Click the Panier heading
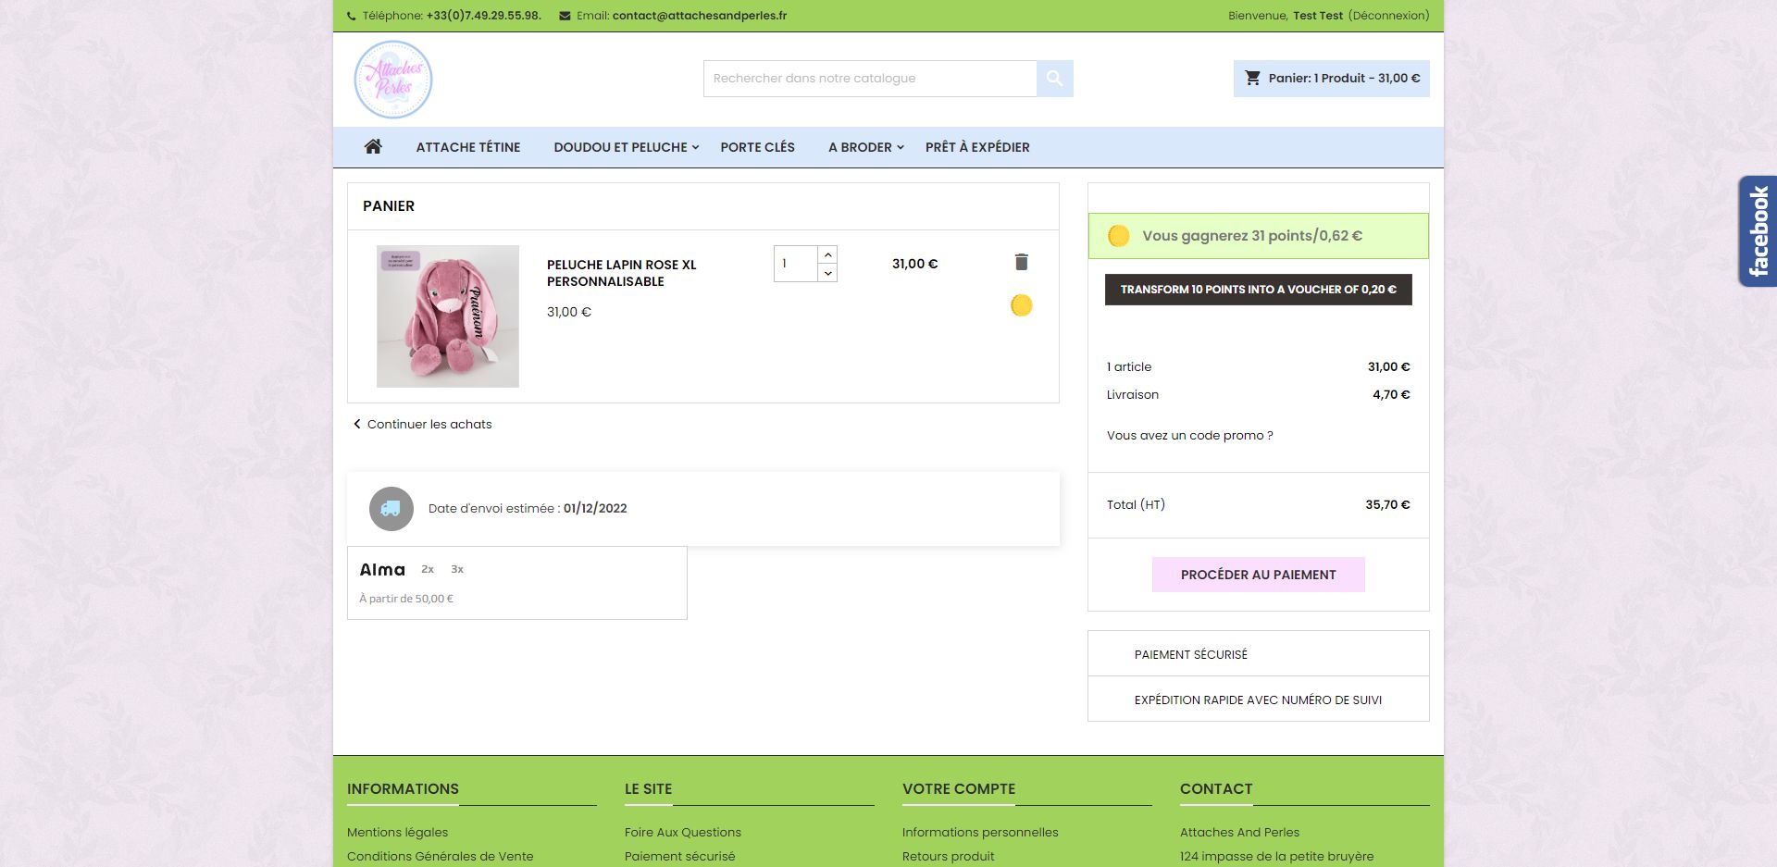 tap(389, 206)
